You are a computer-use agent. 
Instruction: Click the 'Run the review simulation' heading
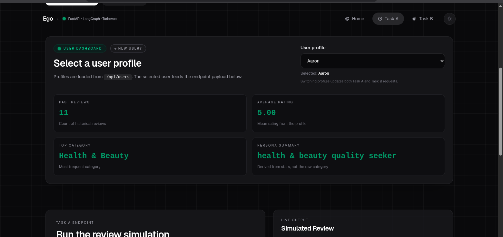tap(113, 234)
